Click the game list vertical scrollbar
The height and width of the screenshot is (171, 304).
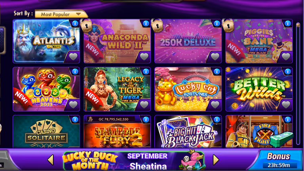pos(298,84)
